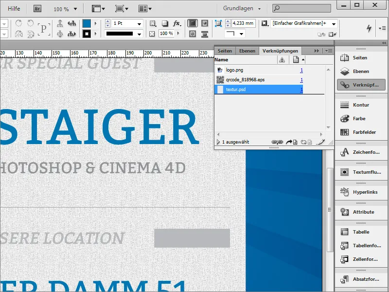This screenshot has width=389, height=292.
Task: Click page number link for logo.png
Action: [x=301, y=70]
